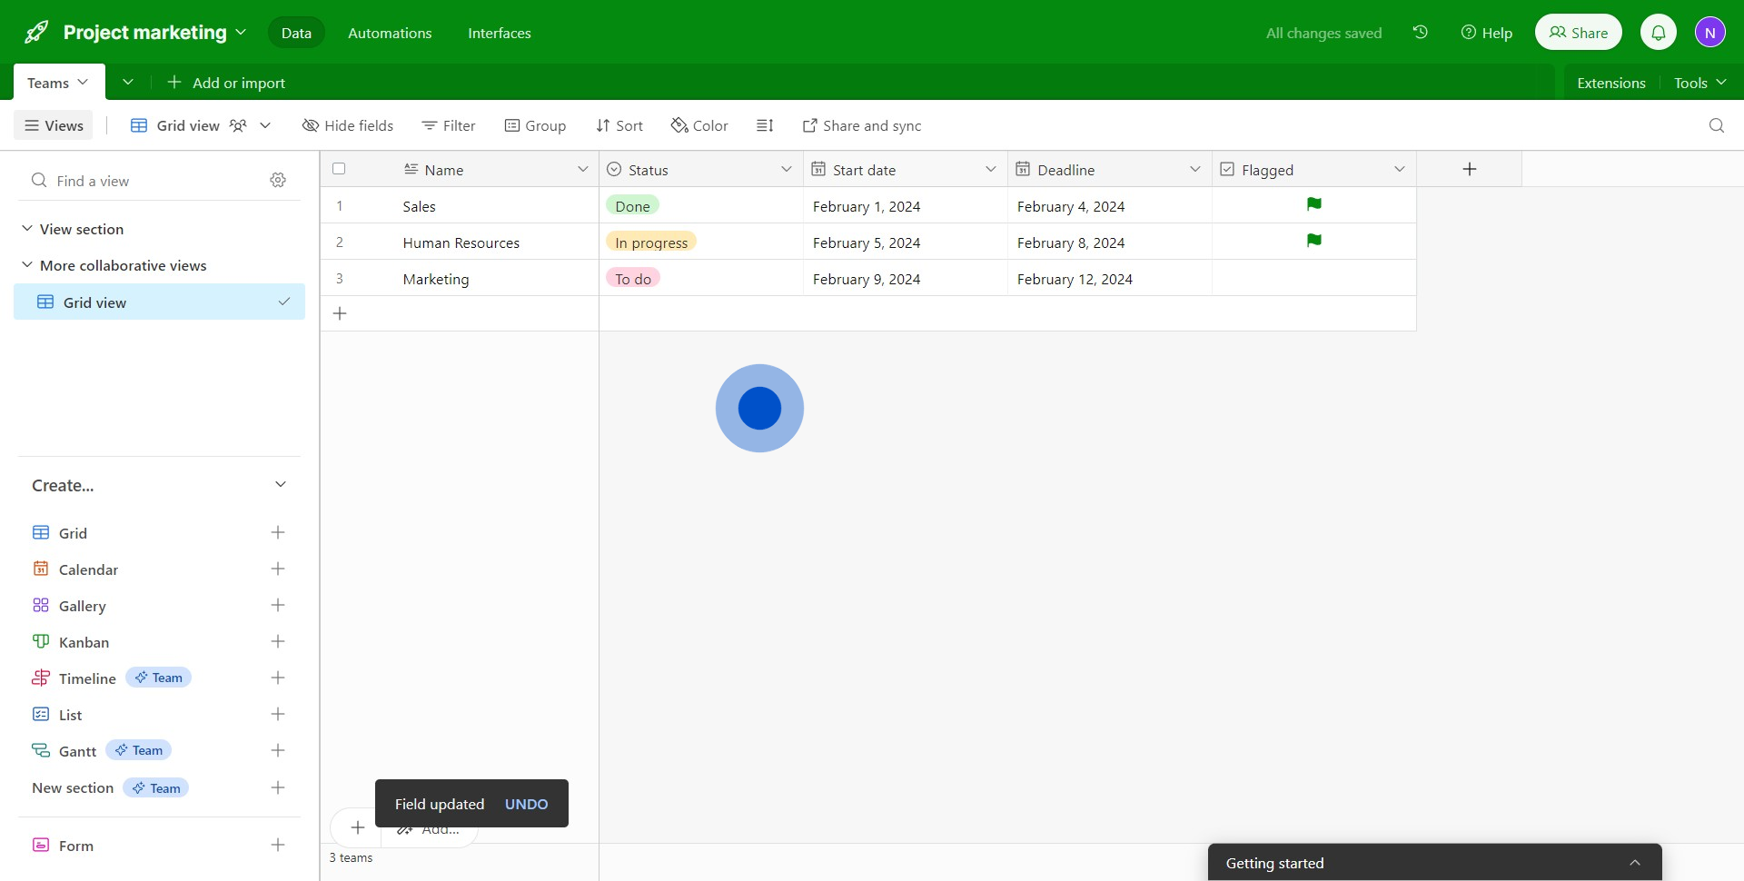Create a new Kanban view plus
1744x881 pixels.
click(x=278, y=641)
